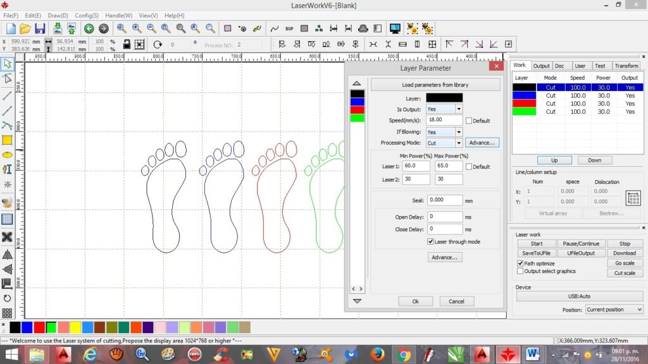The image size is (648, 364).
Task: Click the Save file floppy disk icon
Action: 40,28
